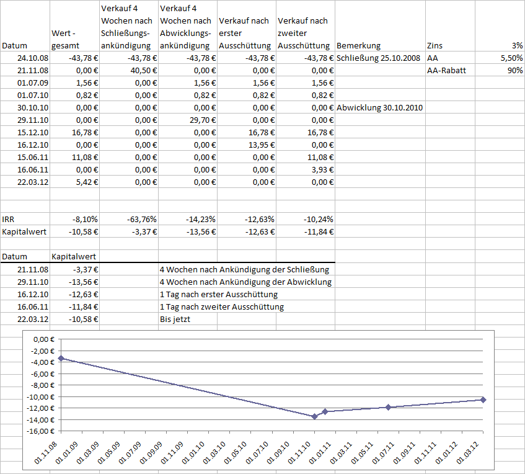Select the 'Datum' header cell above 24.10.08
Screen dimensions: 525x474
(x=25, y=26)
